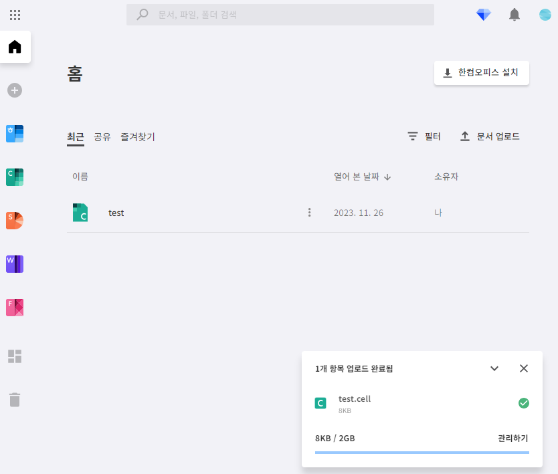Open the test file name
Image resolution: width=558 pixels, height=474 pixels.
click(116, 213)
